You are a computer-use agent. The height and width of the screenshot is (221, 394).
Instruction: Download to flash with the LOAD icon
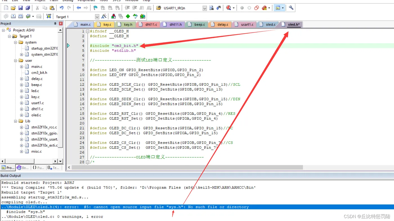49,17
